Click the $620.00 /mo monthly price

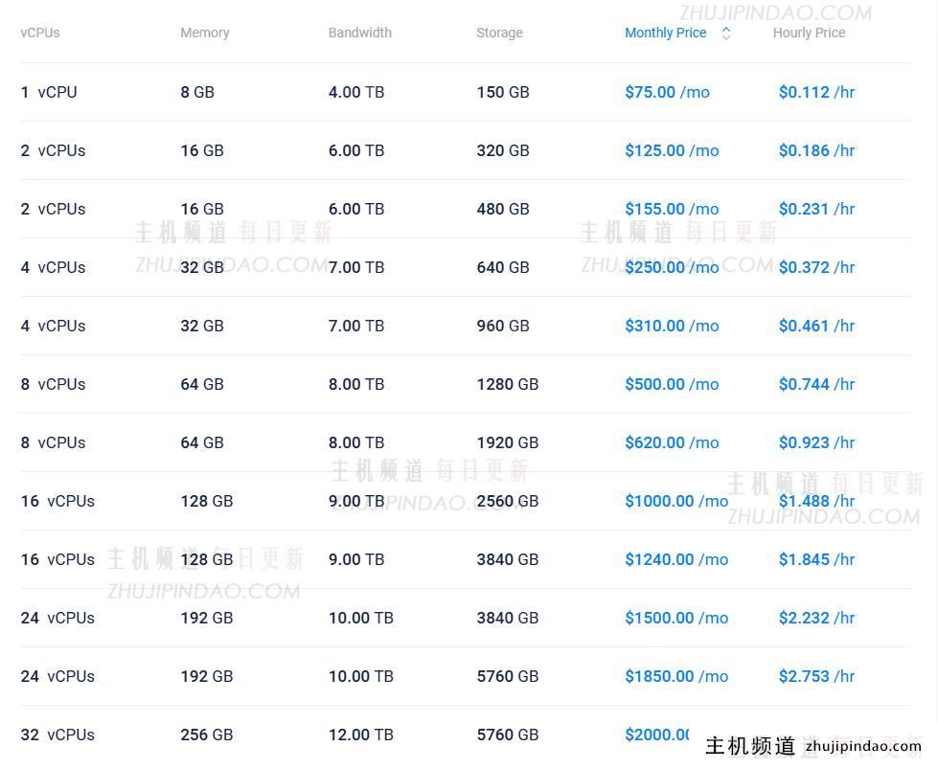672,442
